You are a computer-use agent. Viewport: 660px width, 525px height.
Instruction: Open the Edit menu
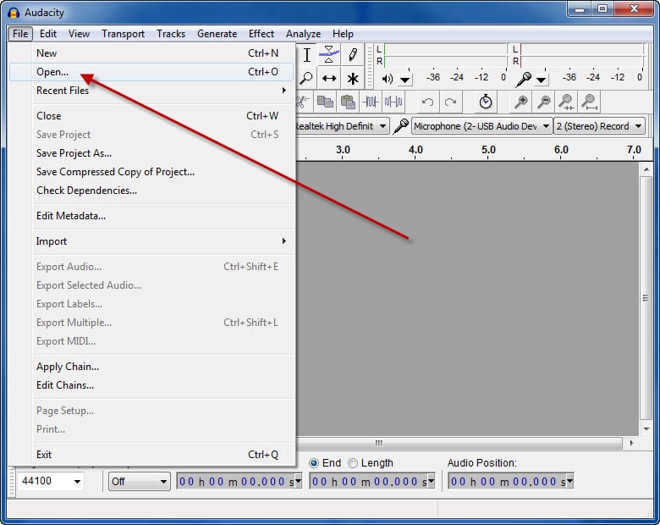[x=48, y=34]
